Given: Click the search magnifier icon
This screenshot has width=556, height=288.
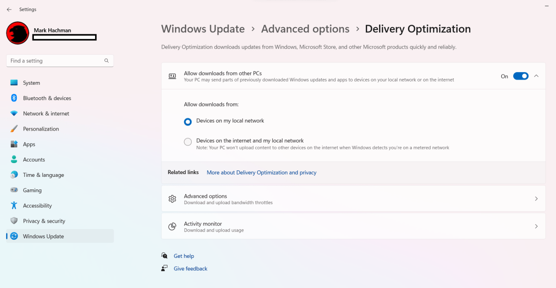Looking at the screenshot, I should 106,61.
